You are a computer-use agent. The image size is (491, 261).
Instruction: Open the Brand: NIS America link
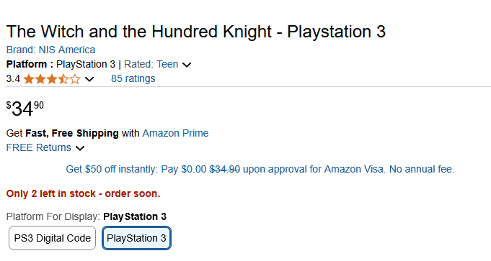pos(50,50)
